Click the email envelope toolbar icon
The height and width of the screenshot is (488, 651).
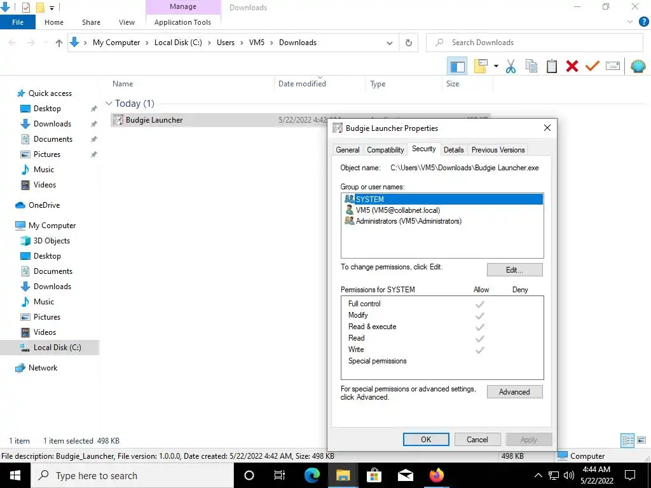pos(613,66)
